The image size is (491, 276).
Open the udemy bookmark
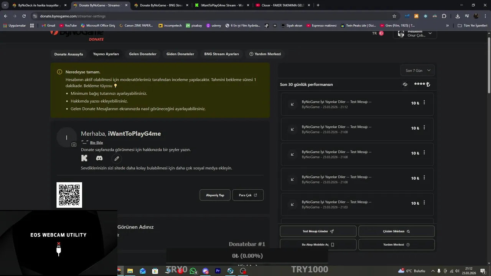click(214, 25)
